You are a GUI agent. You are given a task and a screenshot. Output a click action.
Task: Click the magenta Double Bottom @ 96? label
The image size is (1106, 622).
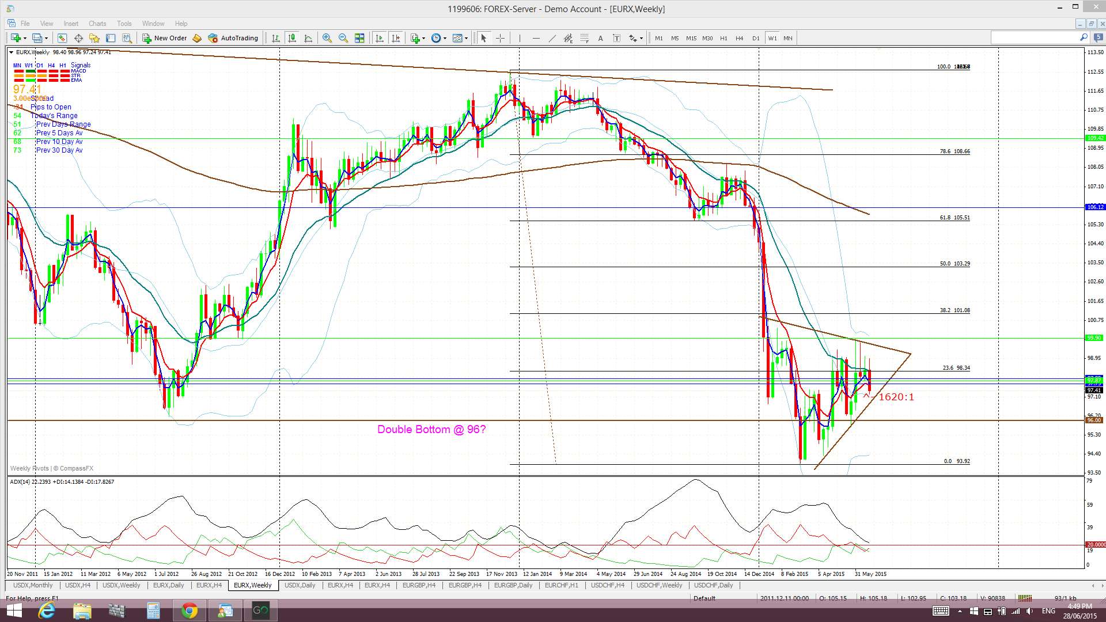(431, 429)
